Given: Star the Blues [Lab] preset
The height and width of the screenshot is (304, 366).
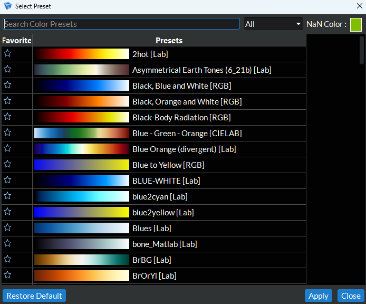Looking at the screenshot, I should click(7, 227).
